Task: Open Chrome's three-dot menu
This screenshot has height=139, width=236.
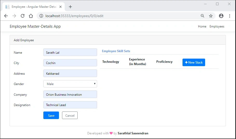Action: (230, 16)
